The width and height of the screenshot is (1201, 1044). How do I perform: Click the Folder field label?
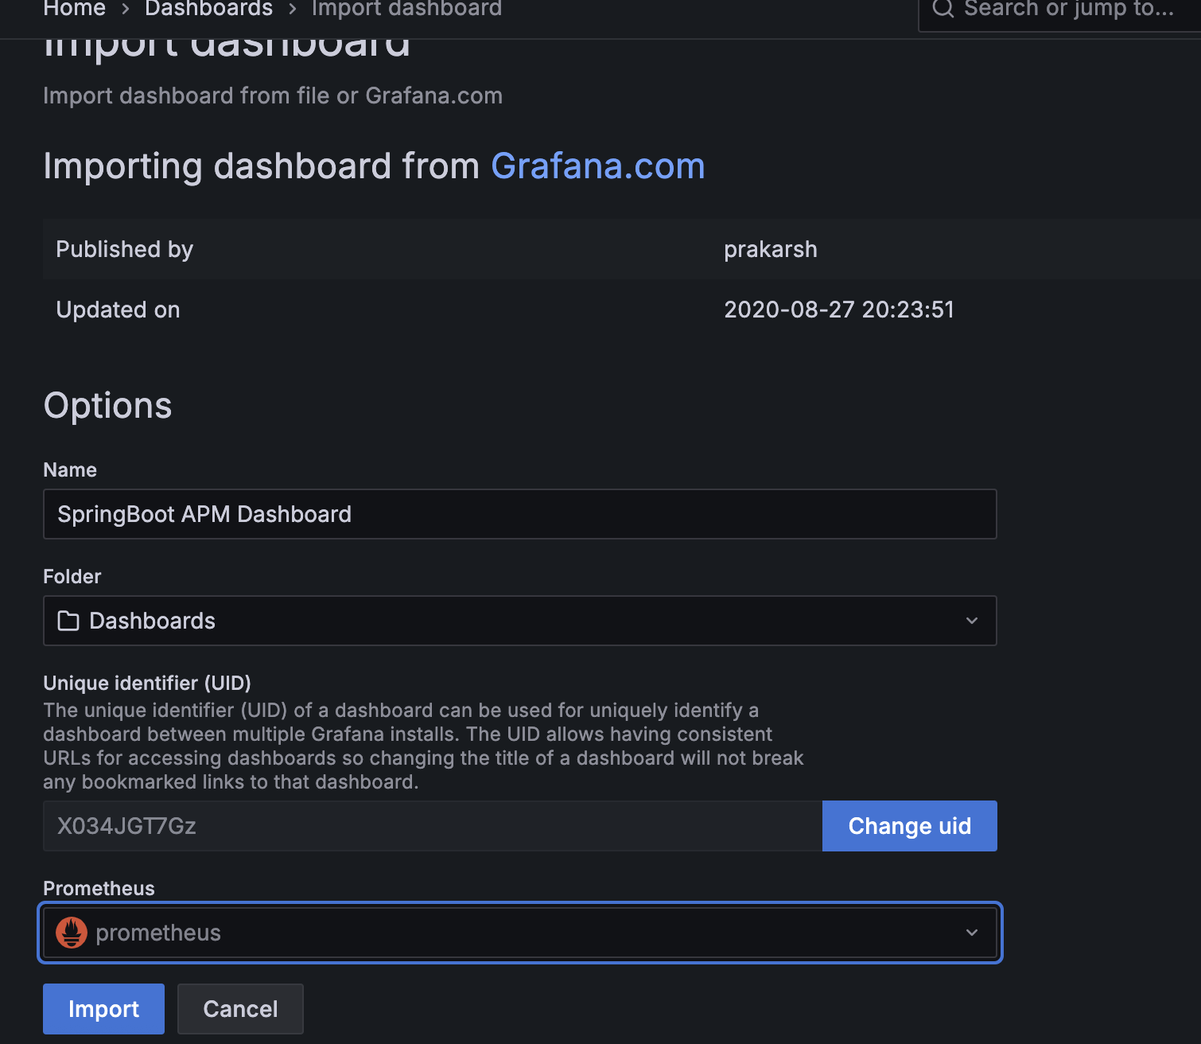72,576
